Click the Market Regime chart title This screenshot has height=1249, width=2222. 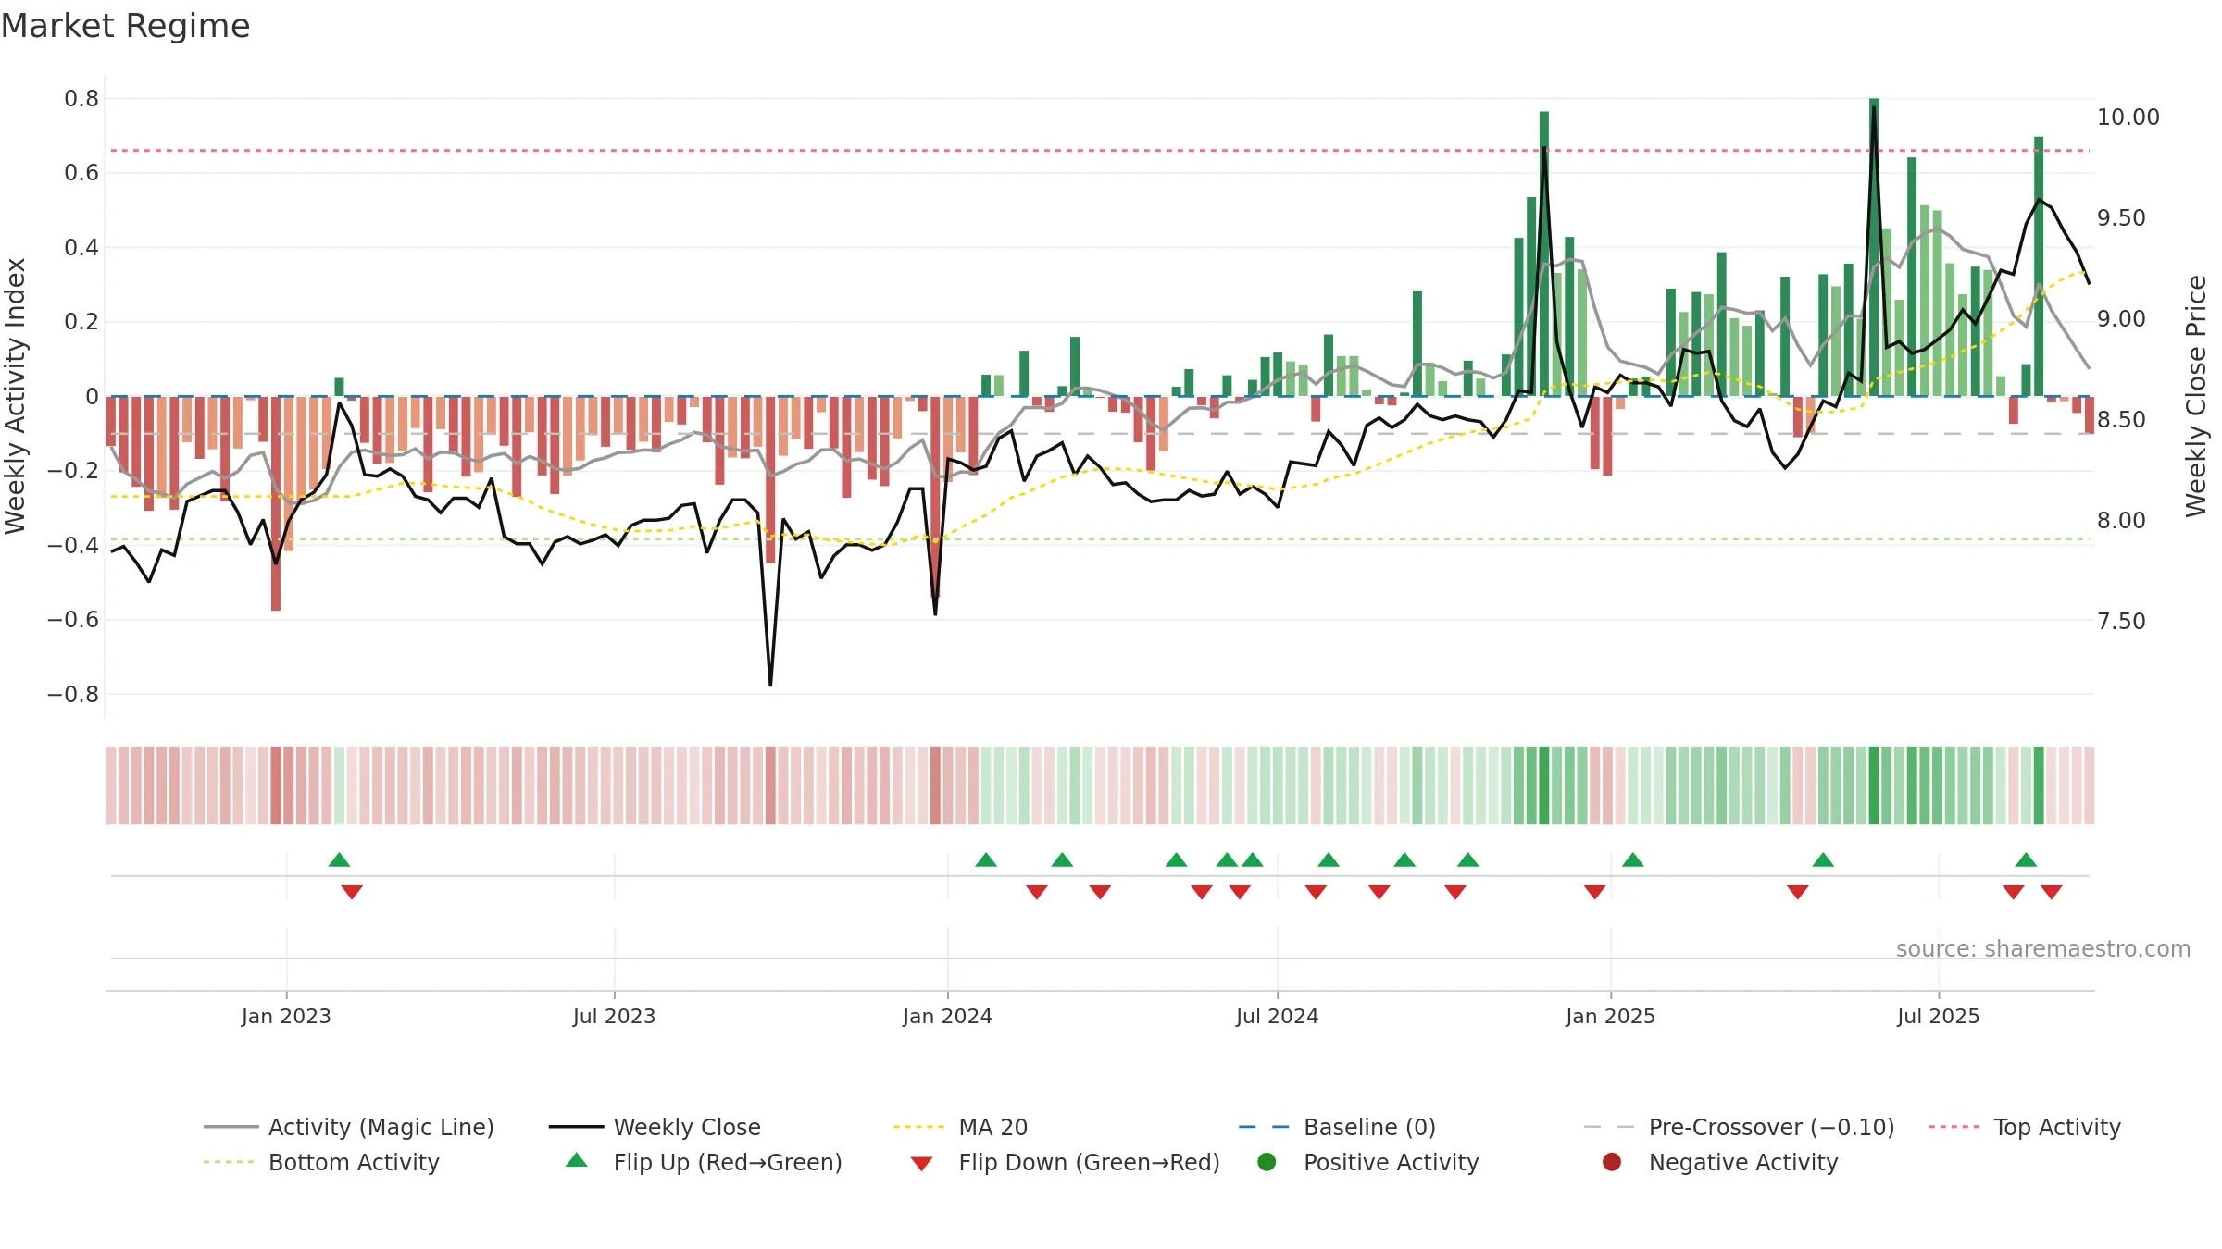tap(125, 26)
